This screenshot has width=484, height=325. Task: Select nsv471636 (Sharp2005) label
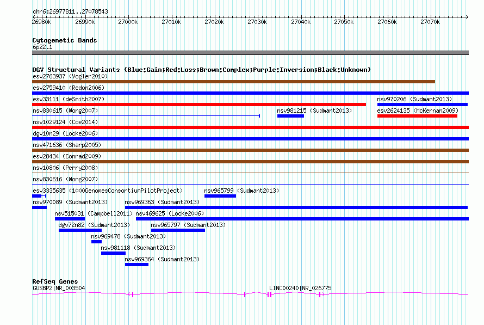coord(67,145)
